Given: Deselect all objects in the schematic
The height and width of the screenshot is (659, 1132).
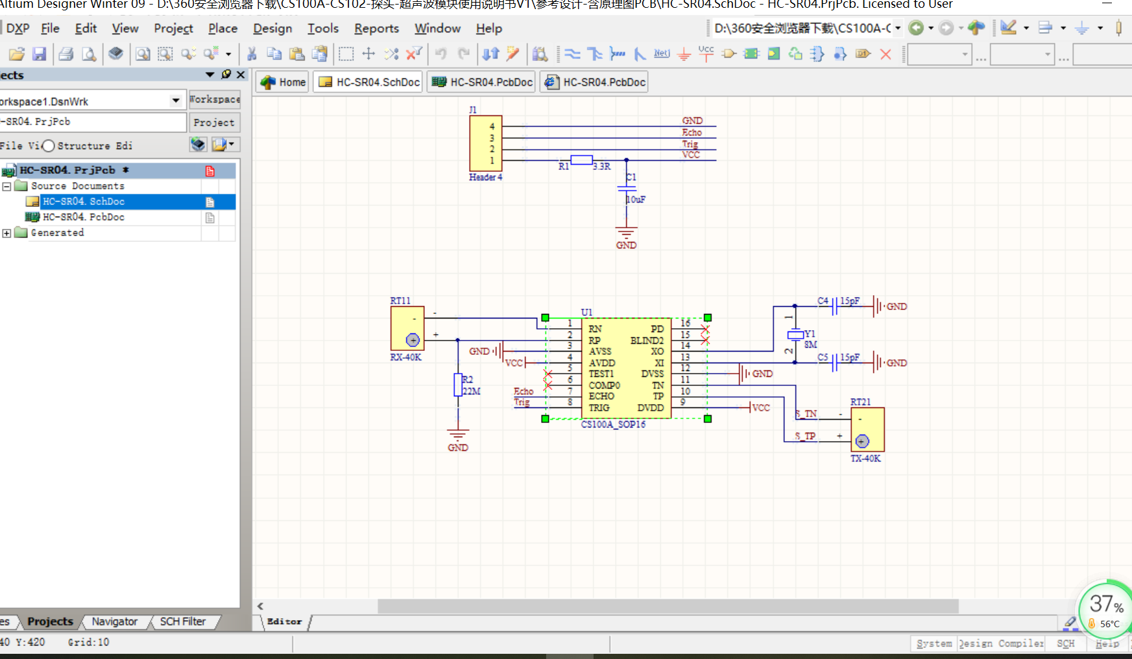Looking at the screenshot, I should point(391,54).
